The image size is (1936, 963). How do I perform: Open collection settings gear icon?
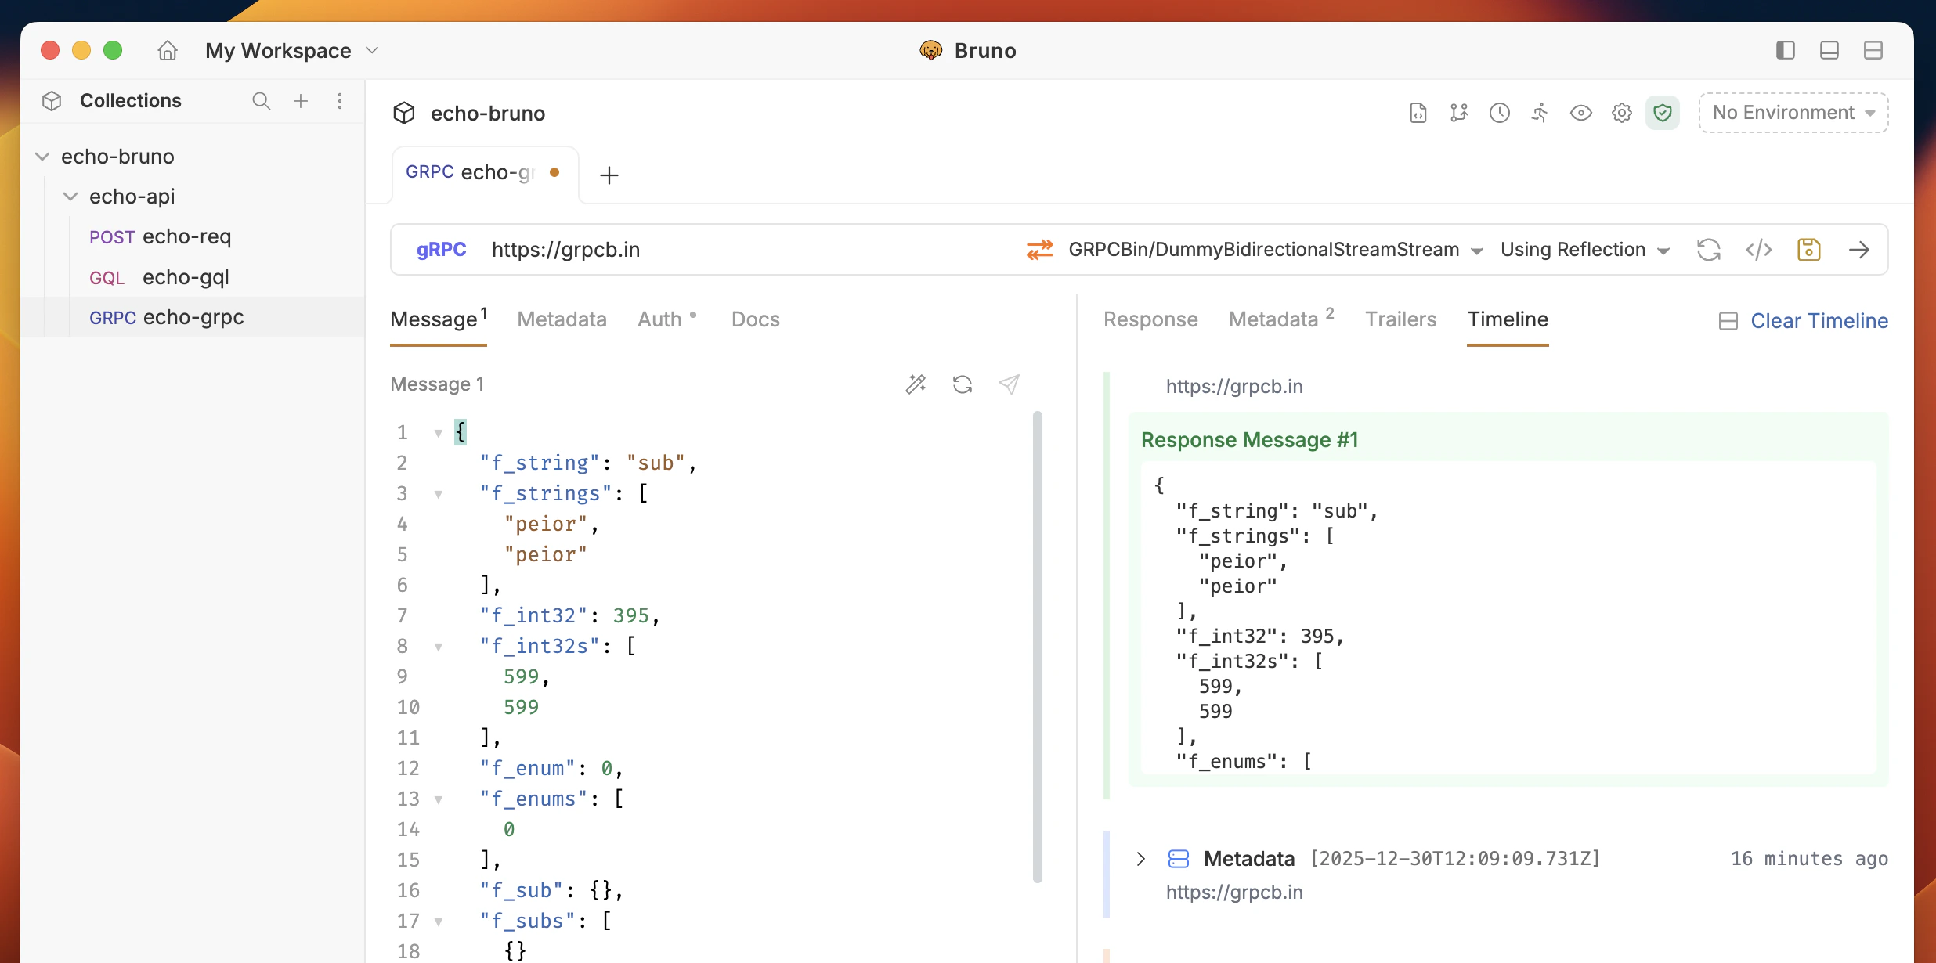[x=1621, y=113]
